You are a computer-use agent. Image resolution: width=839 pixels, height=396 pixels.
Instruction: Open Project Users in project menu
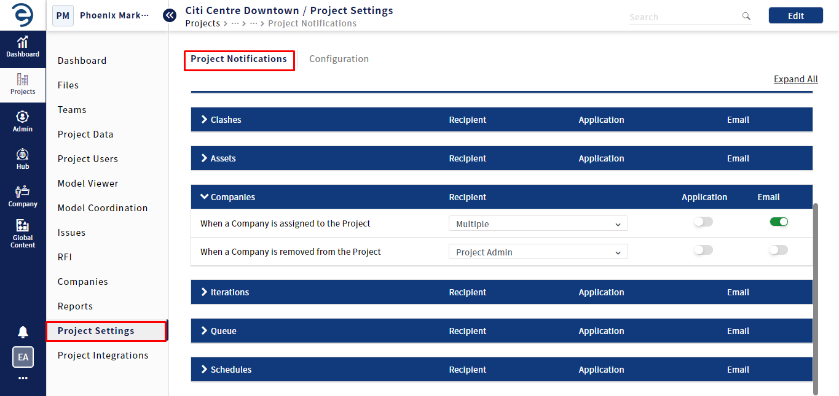point(88,159)
